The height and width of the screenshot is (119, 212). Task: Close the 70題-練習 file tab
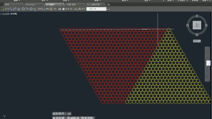(82, 5)
